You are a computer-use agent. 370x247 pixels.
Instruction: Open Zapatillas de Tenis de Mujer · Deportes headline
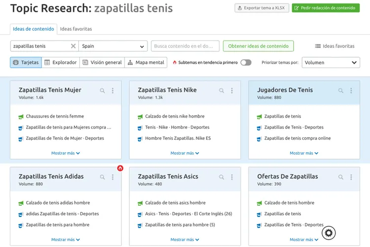(x=65, y=138)
